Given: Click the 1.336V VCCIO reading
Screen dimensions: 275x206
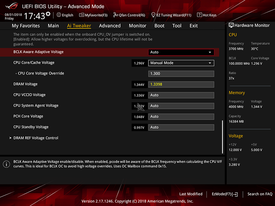Looking at the screenshot, I should [x=139, y=95].
